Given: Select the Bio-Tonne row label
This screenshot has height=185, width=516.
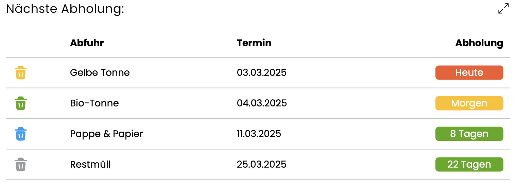Looking at the screenshot, I should (94, 103).
